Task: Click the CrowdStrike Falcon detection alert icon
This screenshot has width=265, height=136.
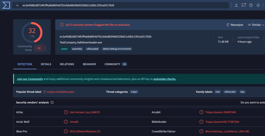Action: click(201, 131)
